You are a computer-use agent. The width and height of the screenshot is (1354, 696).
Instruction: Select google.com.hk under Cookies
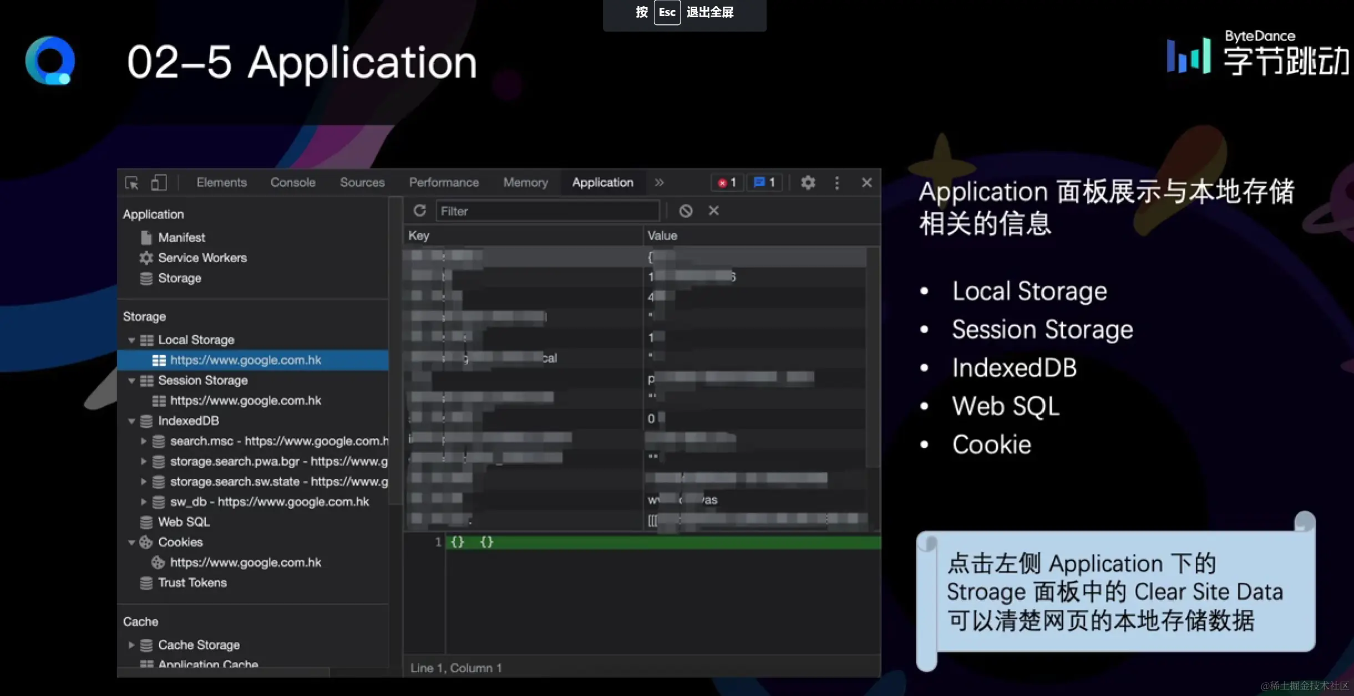point(245,562)
